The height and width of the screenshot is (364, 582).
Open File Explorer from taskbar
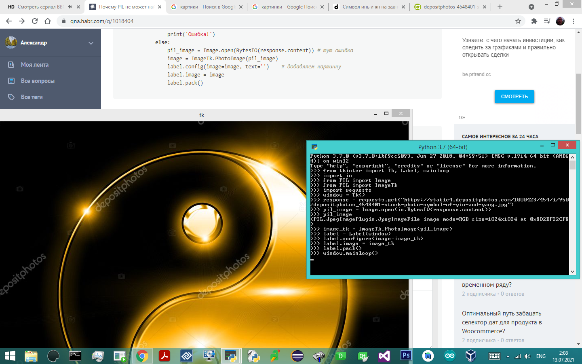pyautogui.click(x=31, y=356)
